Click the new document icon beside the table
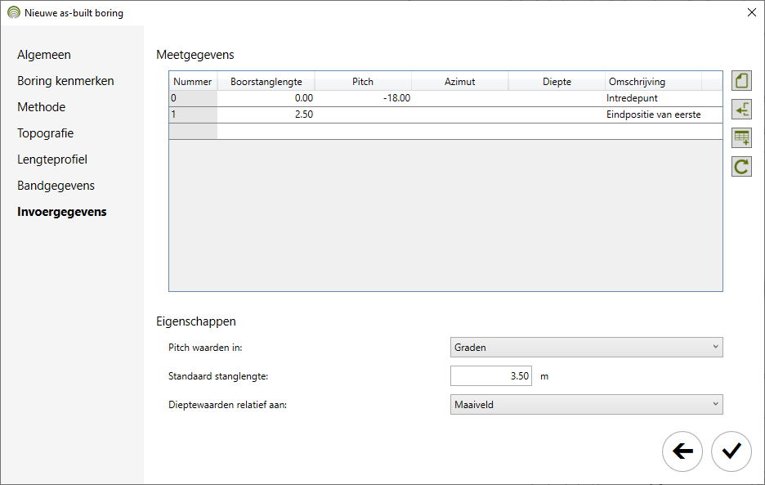Image resolution: width=765 pixels, height=485 pixels. point(741,81)
